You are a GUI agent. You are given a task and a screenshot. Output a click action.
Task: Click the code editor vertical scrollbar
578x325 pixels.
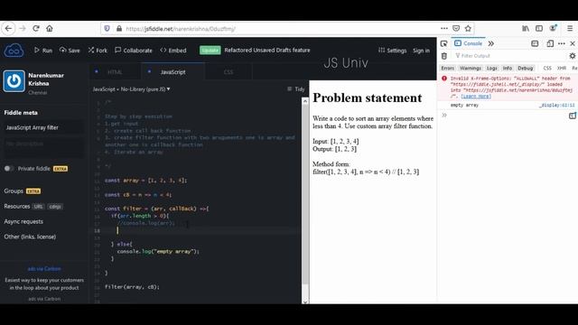pos(305,195)
